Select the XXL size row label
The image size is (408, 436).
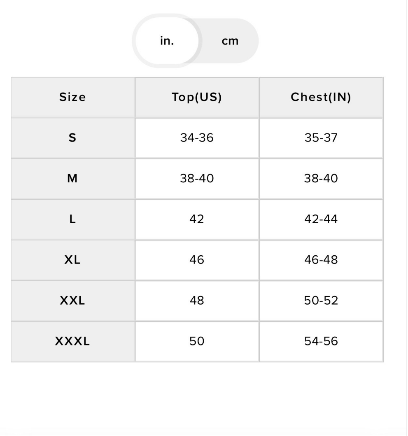coord(73,301)
